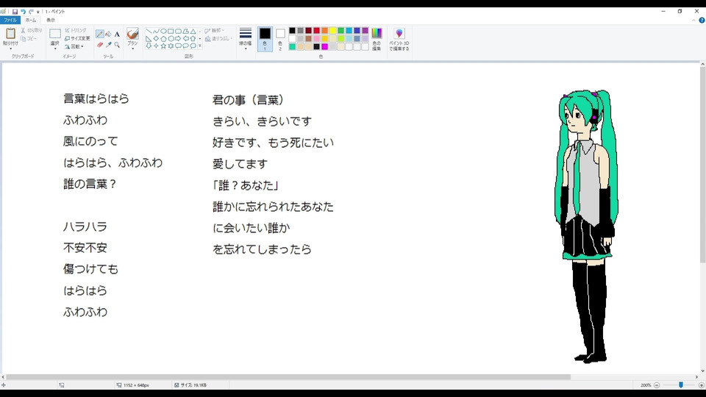Choose the Right triangle shape
Image resolution: width=706 pixels, height=397 pixels.
coord(149,39)
